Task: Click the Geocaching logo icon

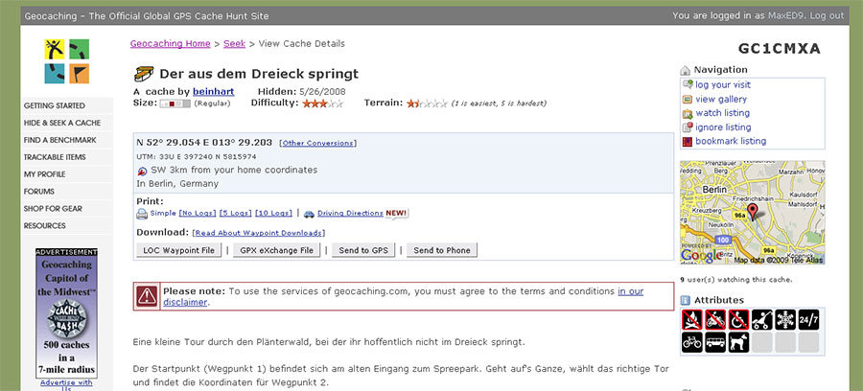Action: (x=67, y=61)
